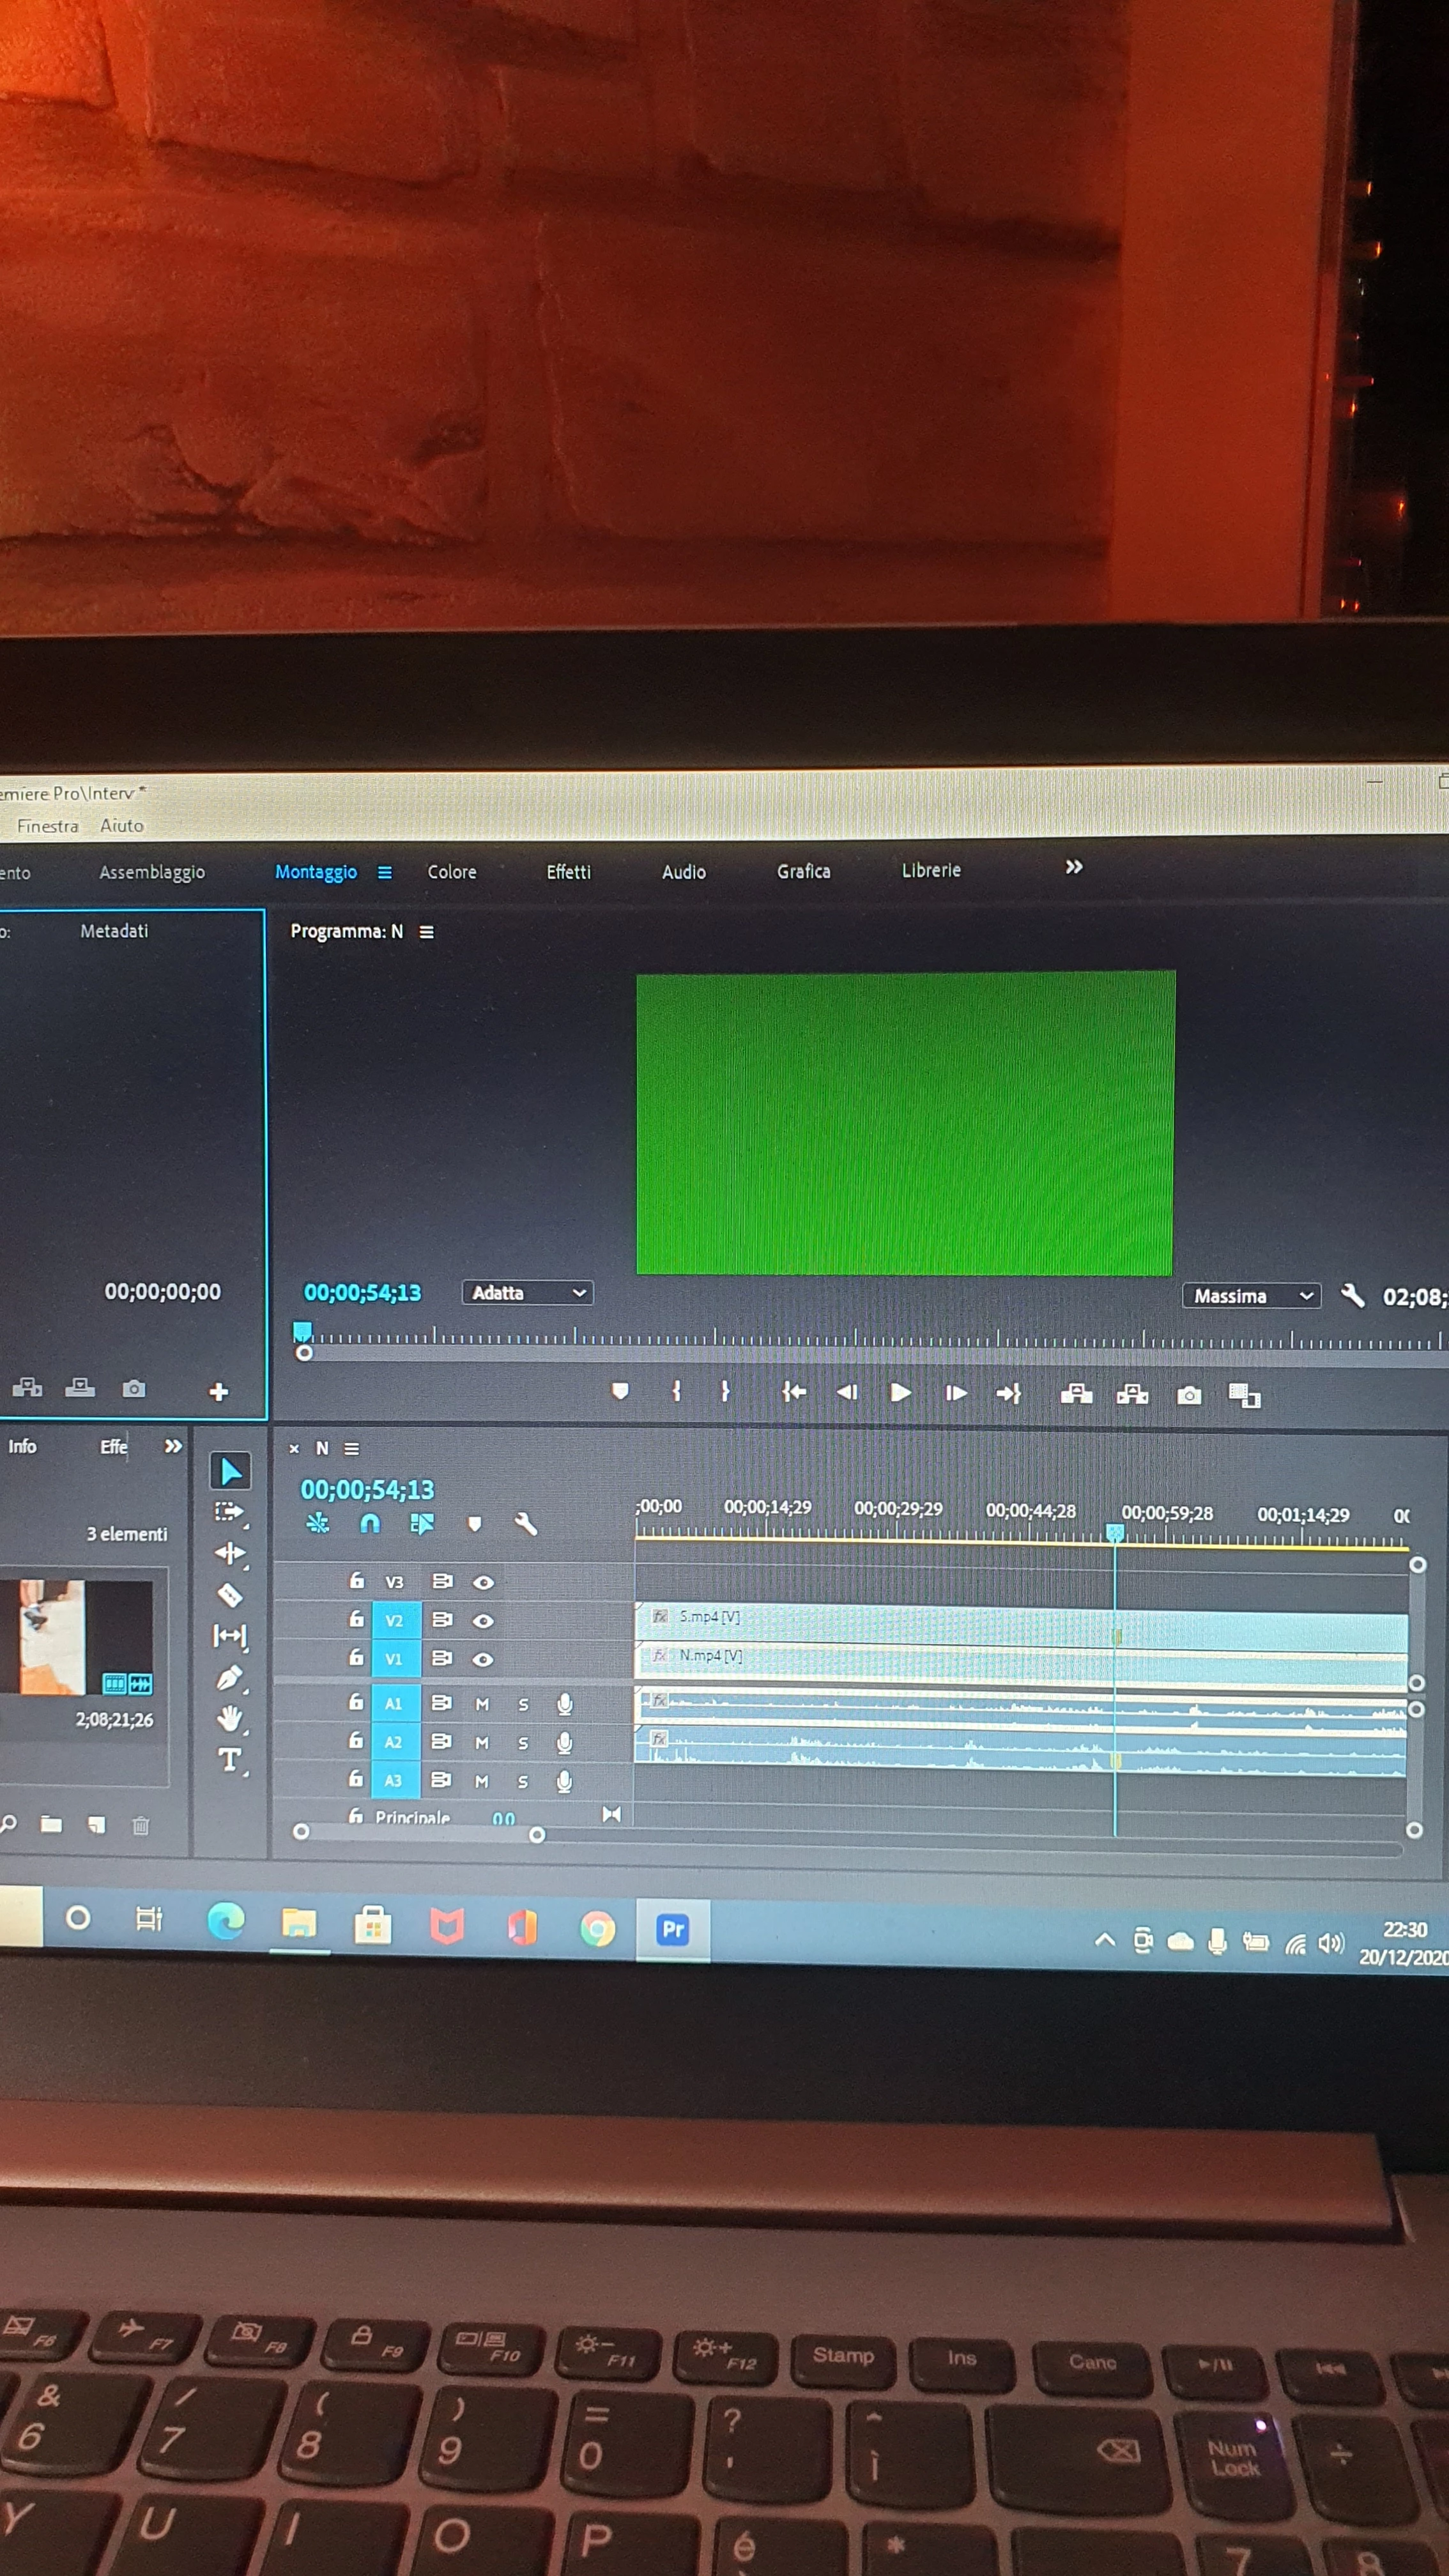Click the Step Forward one frame button
This screenshot has height=2576, width=1449.
click(x=956, y=1393)
